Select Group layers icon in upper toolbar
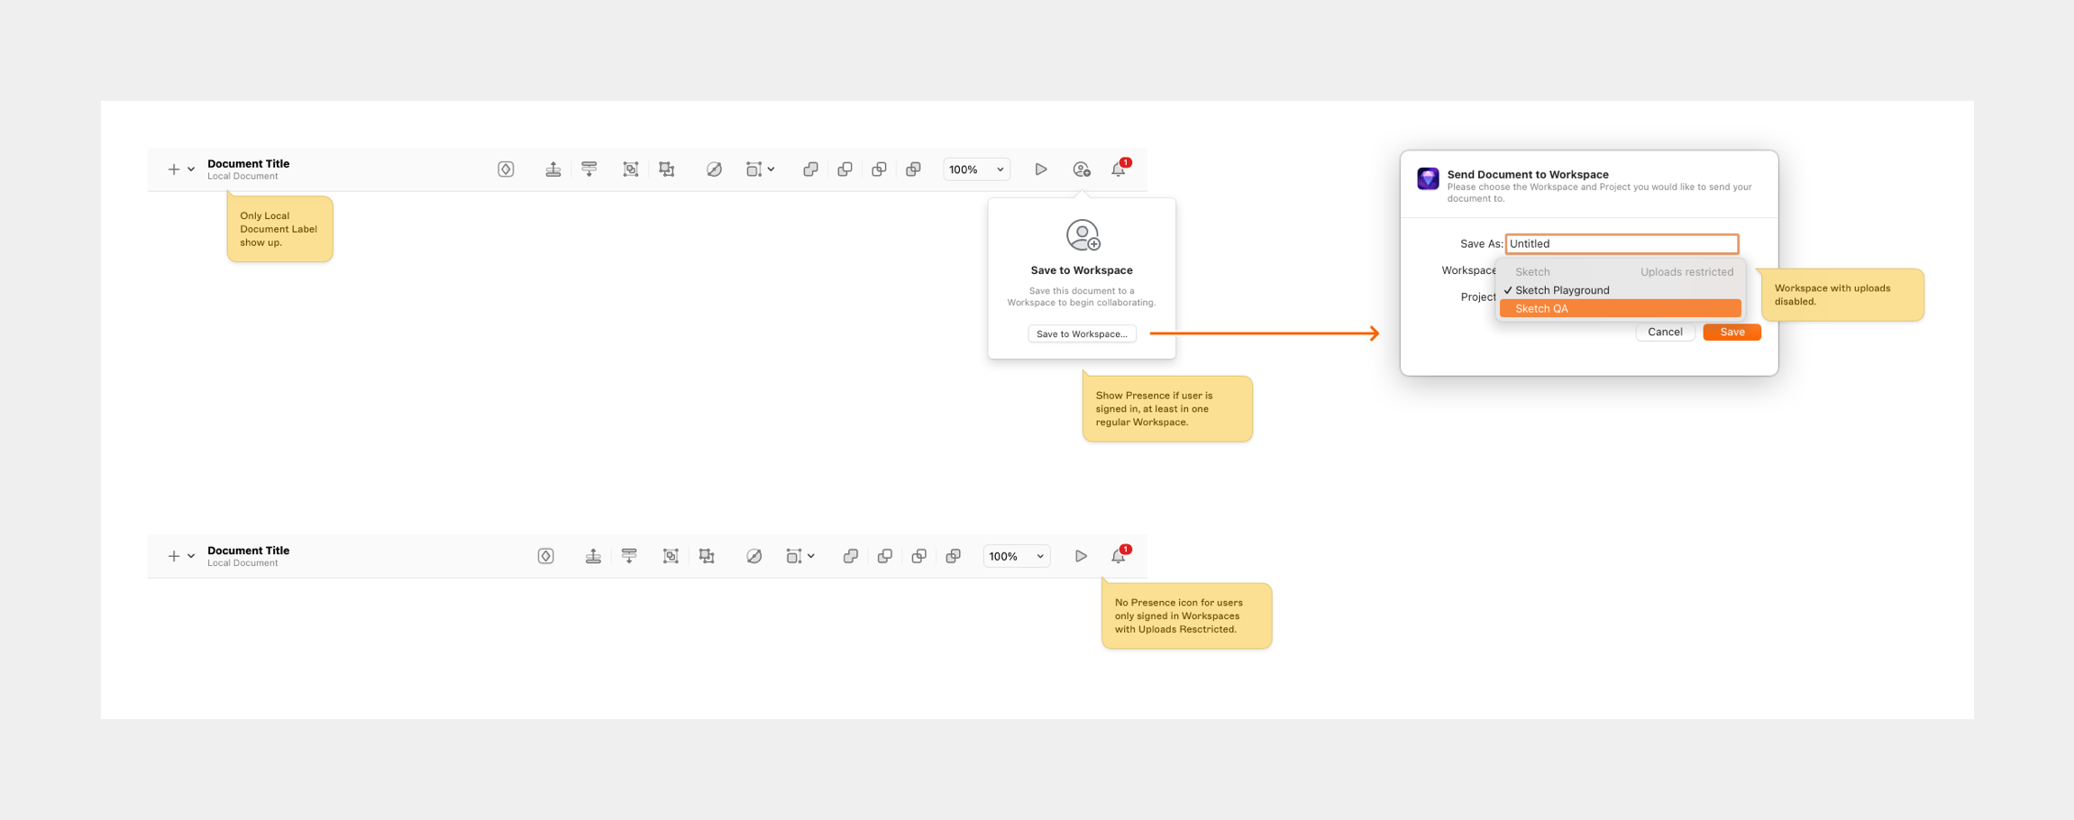This screenshot has width=2074, height=820. tap(630, 169)
